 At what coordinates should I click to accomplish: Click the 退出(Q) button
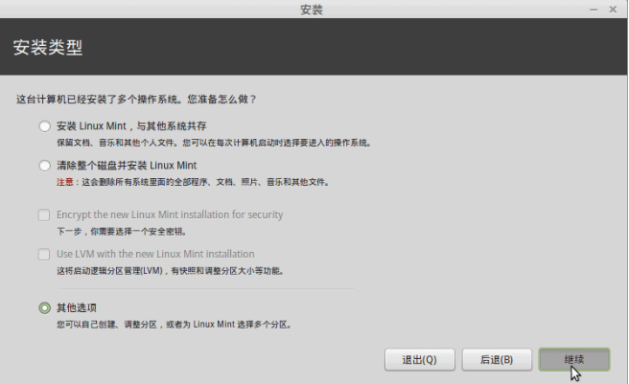click(420, 359)
